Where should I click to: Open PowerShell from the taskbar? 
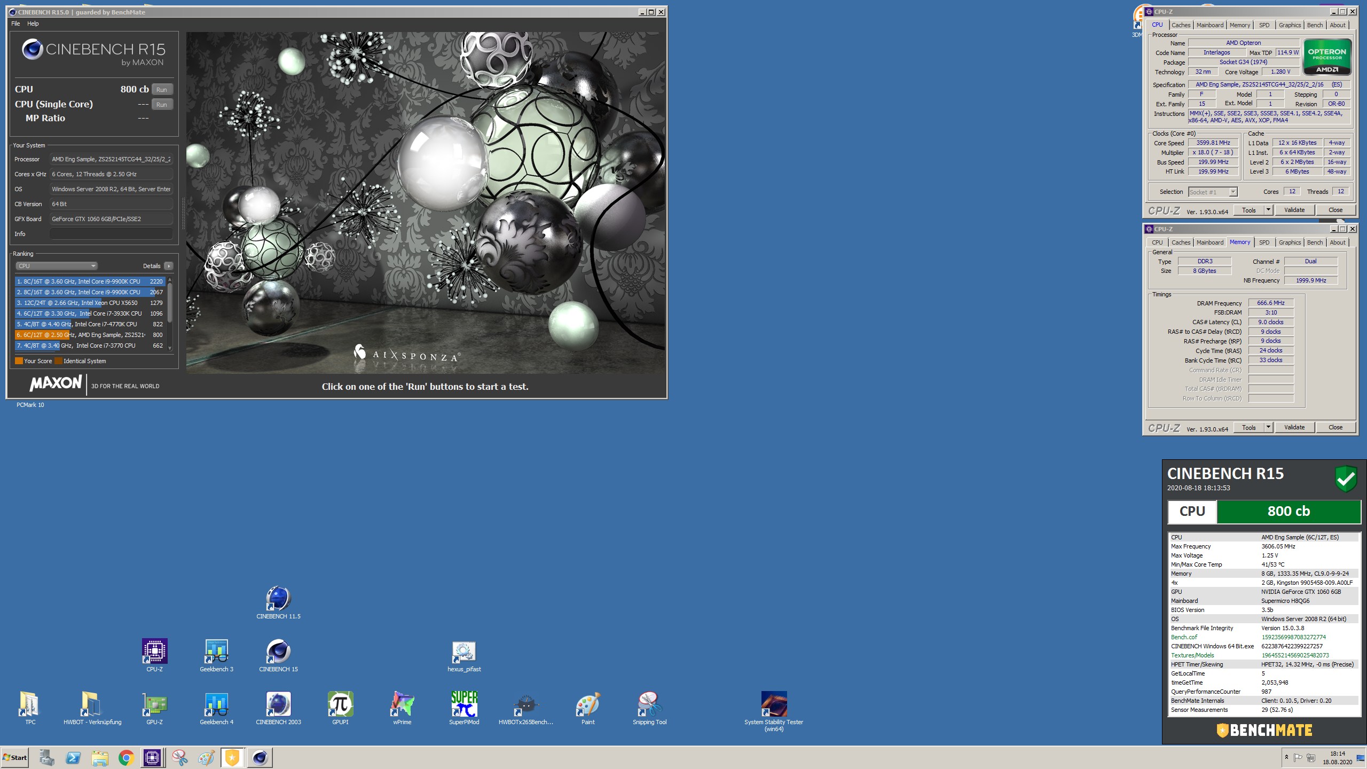click(73, 757)
